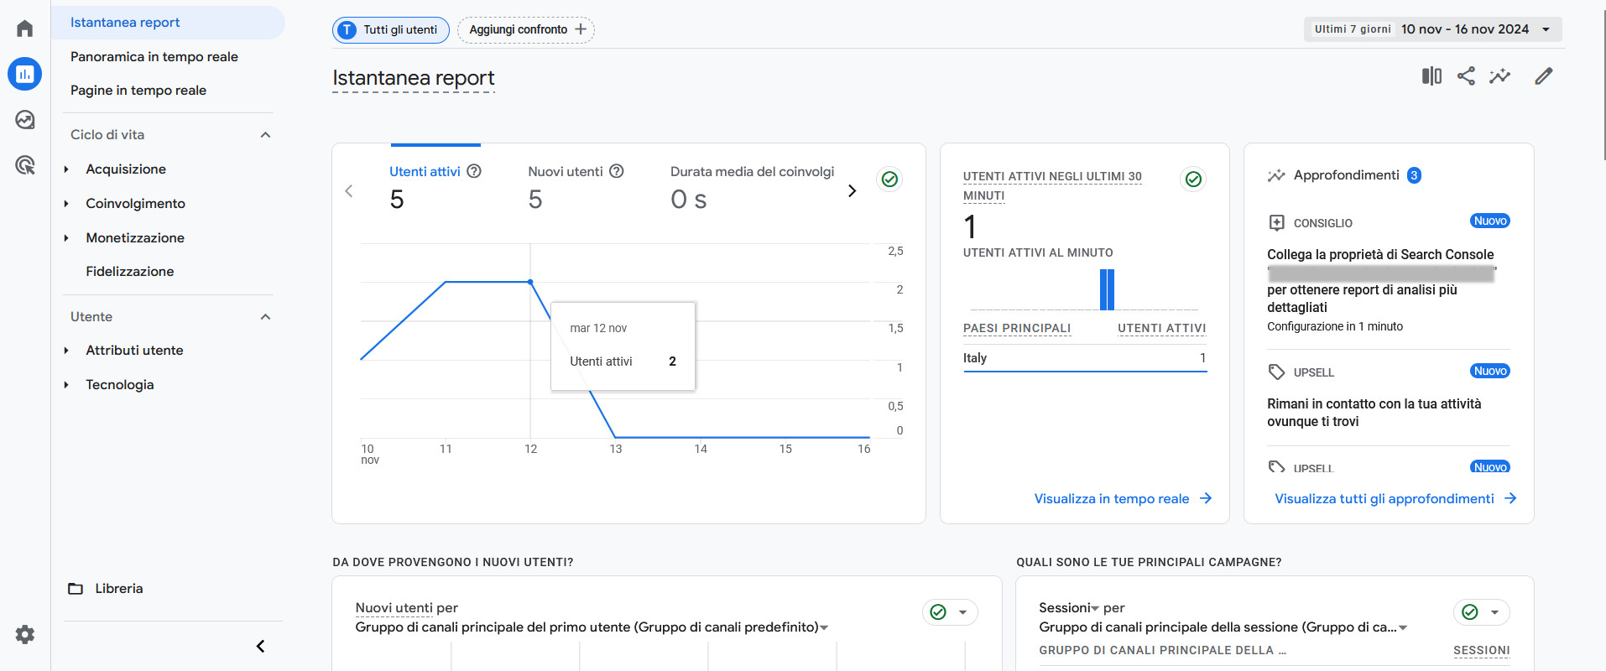Click active users per minute bar
Screen dimensions: 1606x671
pos(1107,289)
